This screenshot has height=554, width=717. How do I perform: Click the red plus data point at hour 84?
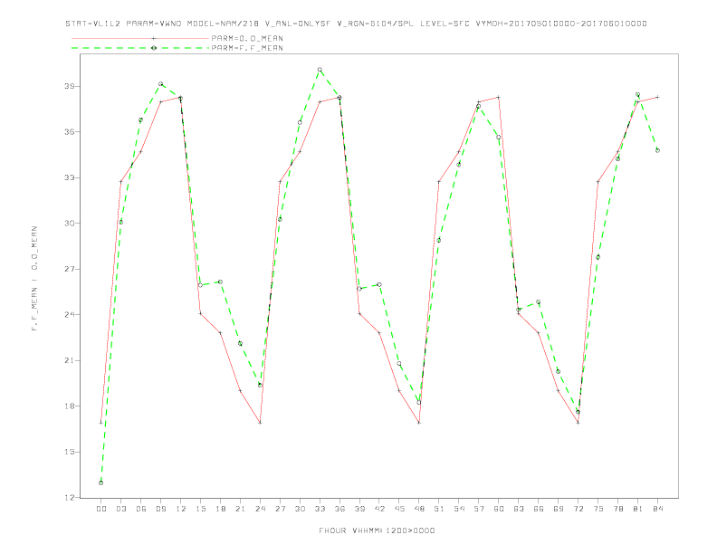point(657,97)
